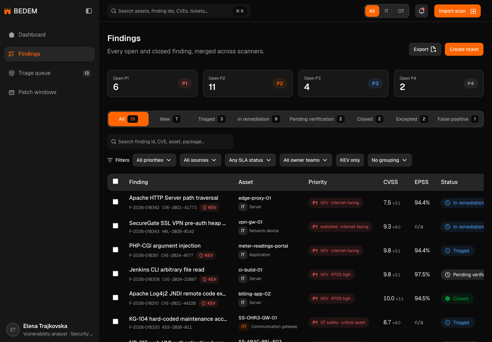The image size is (492, 342).
Task: Open the notifications bell
Action: point(422,11)
